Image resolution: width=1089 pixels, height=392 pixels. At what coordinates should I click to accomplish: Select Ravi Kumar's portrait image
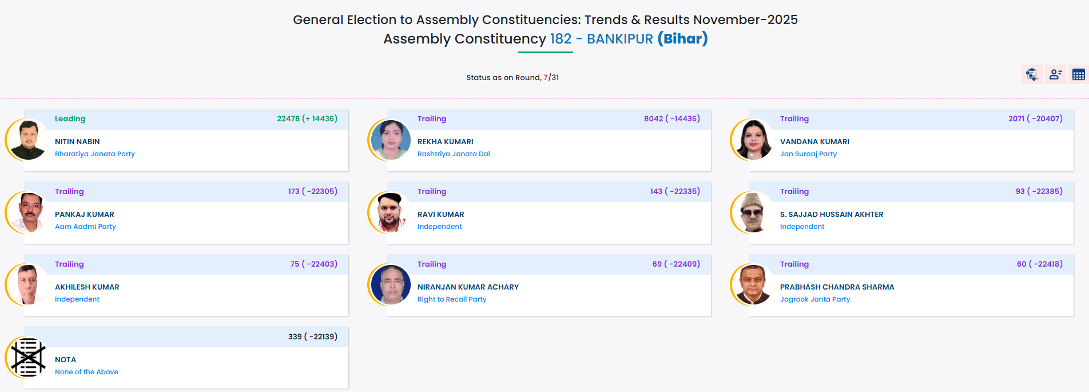pos(391,212)
